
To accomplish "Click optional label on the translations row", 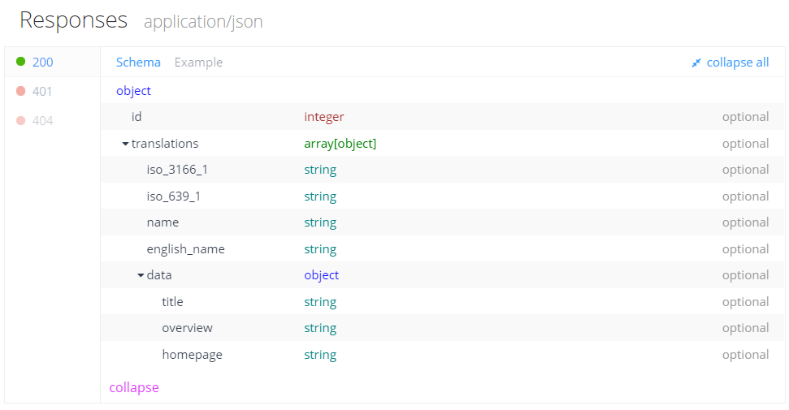I will 746,144.
